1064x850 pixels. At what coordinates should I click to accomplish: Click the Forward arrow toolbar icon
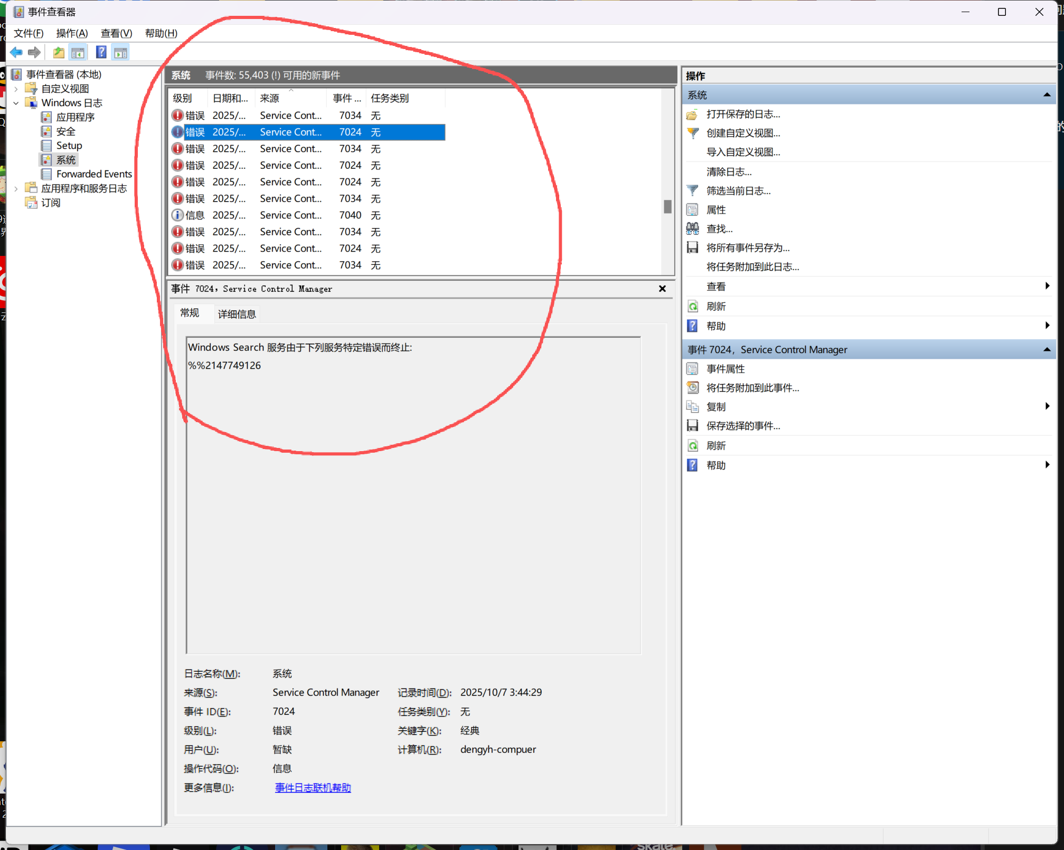click(34, 53)
